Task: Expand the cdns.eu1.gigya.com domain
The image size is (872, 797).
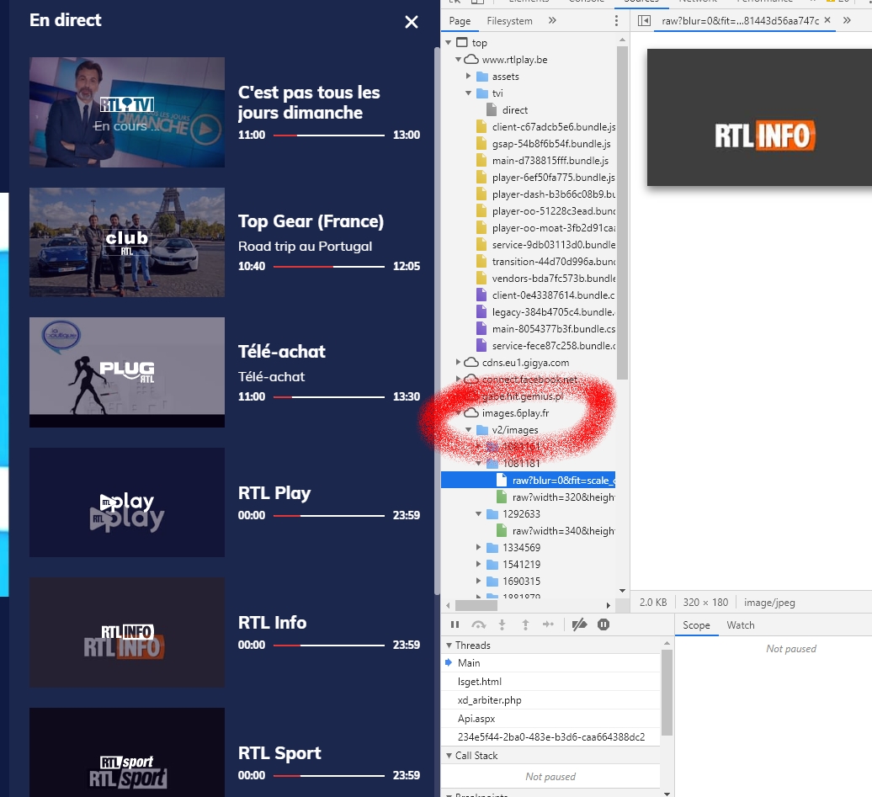Action: tap(458, 362)
